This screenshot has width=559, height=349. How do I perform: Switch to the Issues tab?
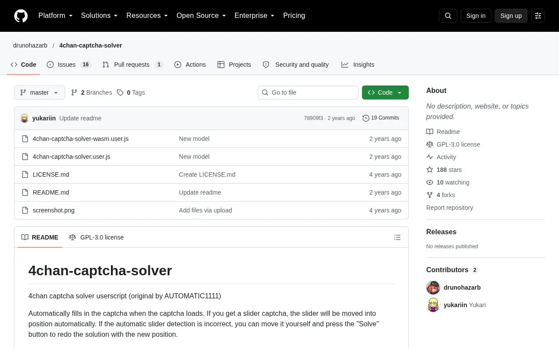pos(69,65)
